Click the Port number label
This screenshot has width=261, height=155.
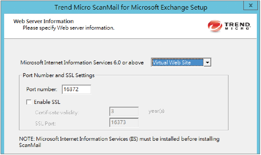42,89
